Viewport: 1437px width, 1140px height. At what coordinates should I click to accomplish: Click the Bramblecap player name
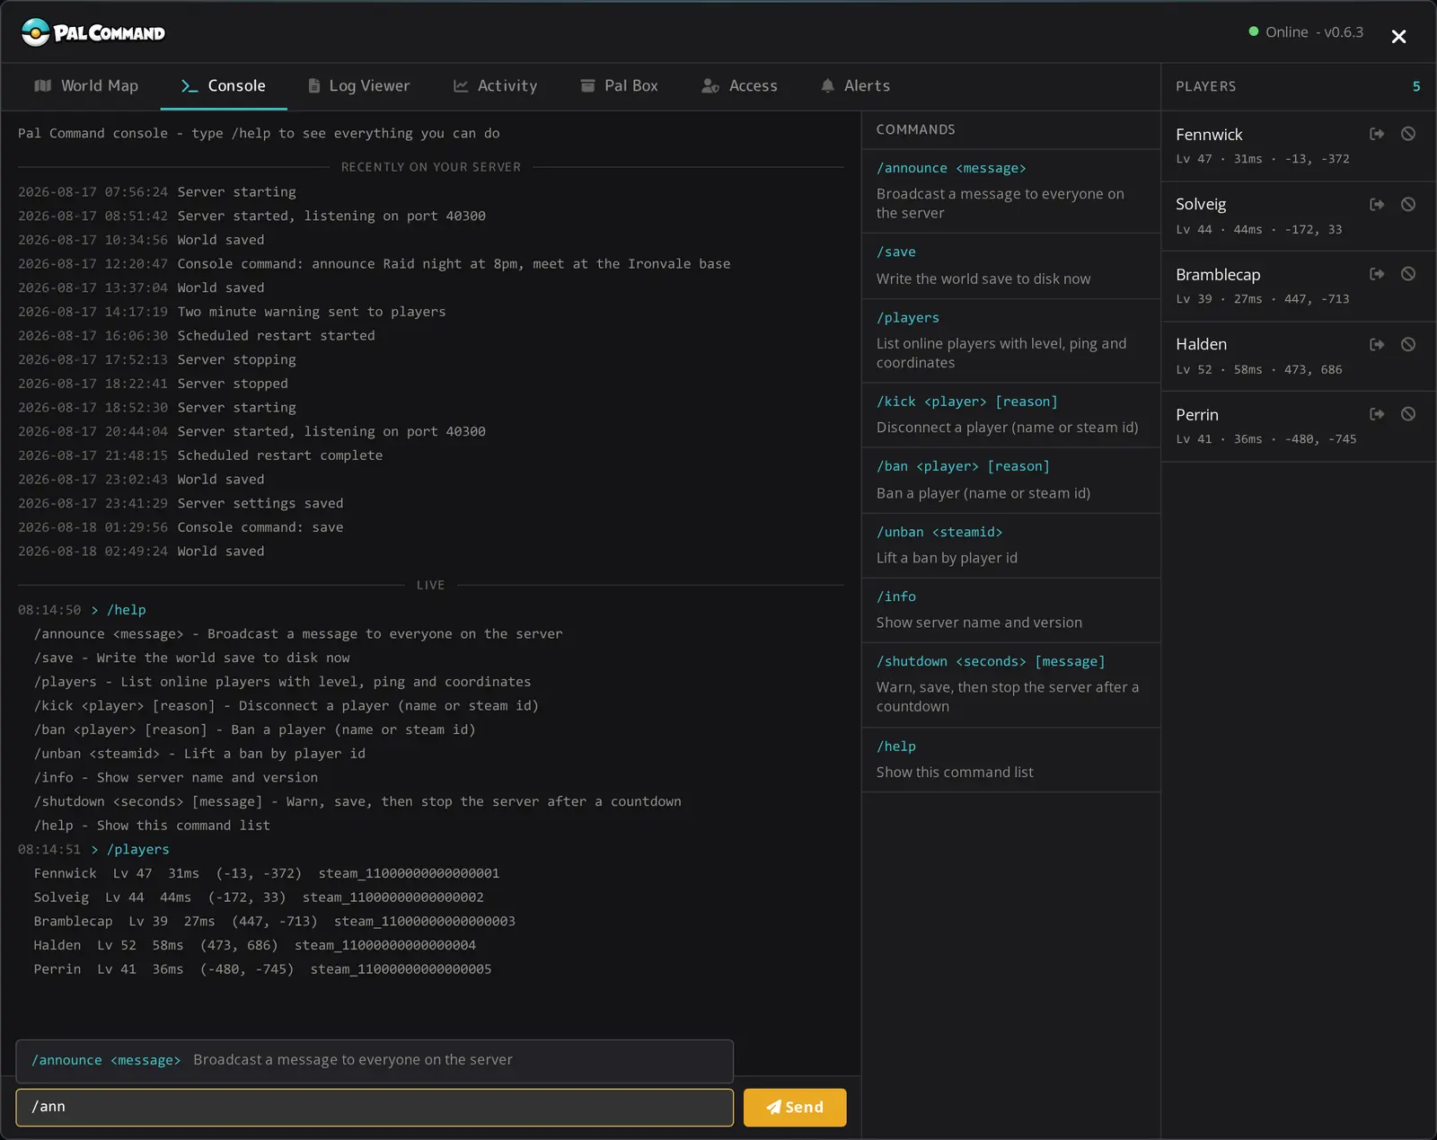point(1218,275)
